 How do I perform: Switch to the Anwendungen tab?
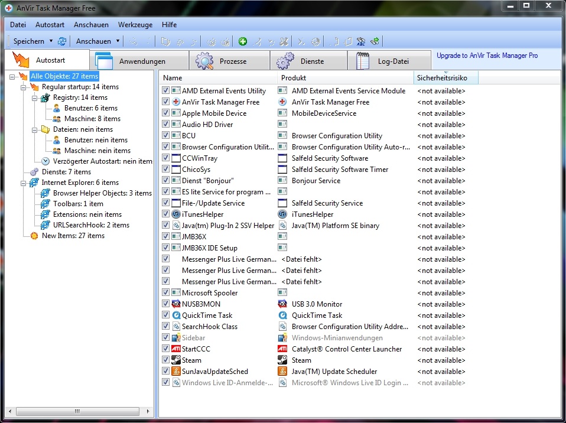click(139, 61)
